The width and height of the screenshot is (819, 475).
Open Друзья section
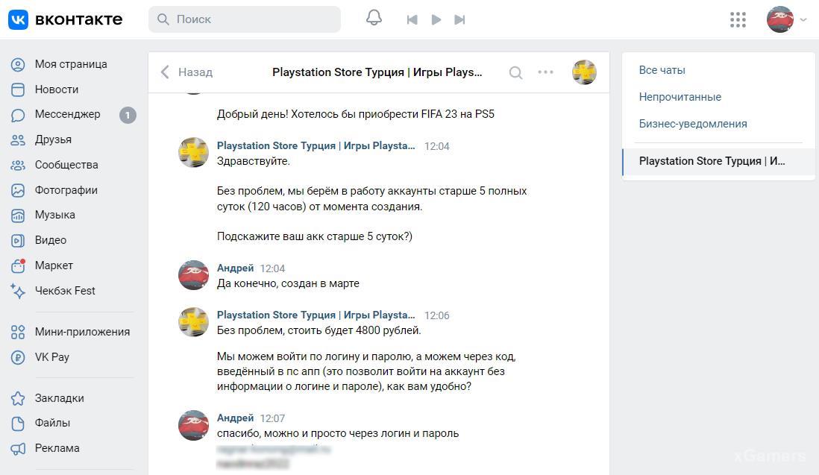click(x=53, y=139)
